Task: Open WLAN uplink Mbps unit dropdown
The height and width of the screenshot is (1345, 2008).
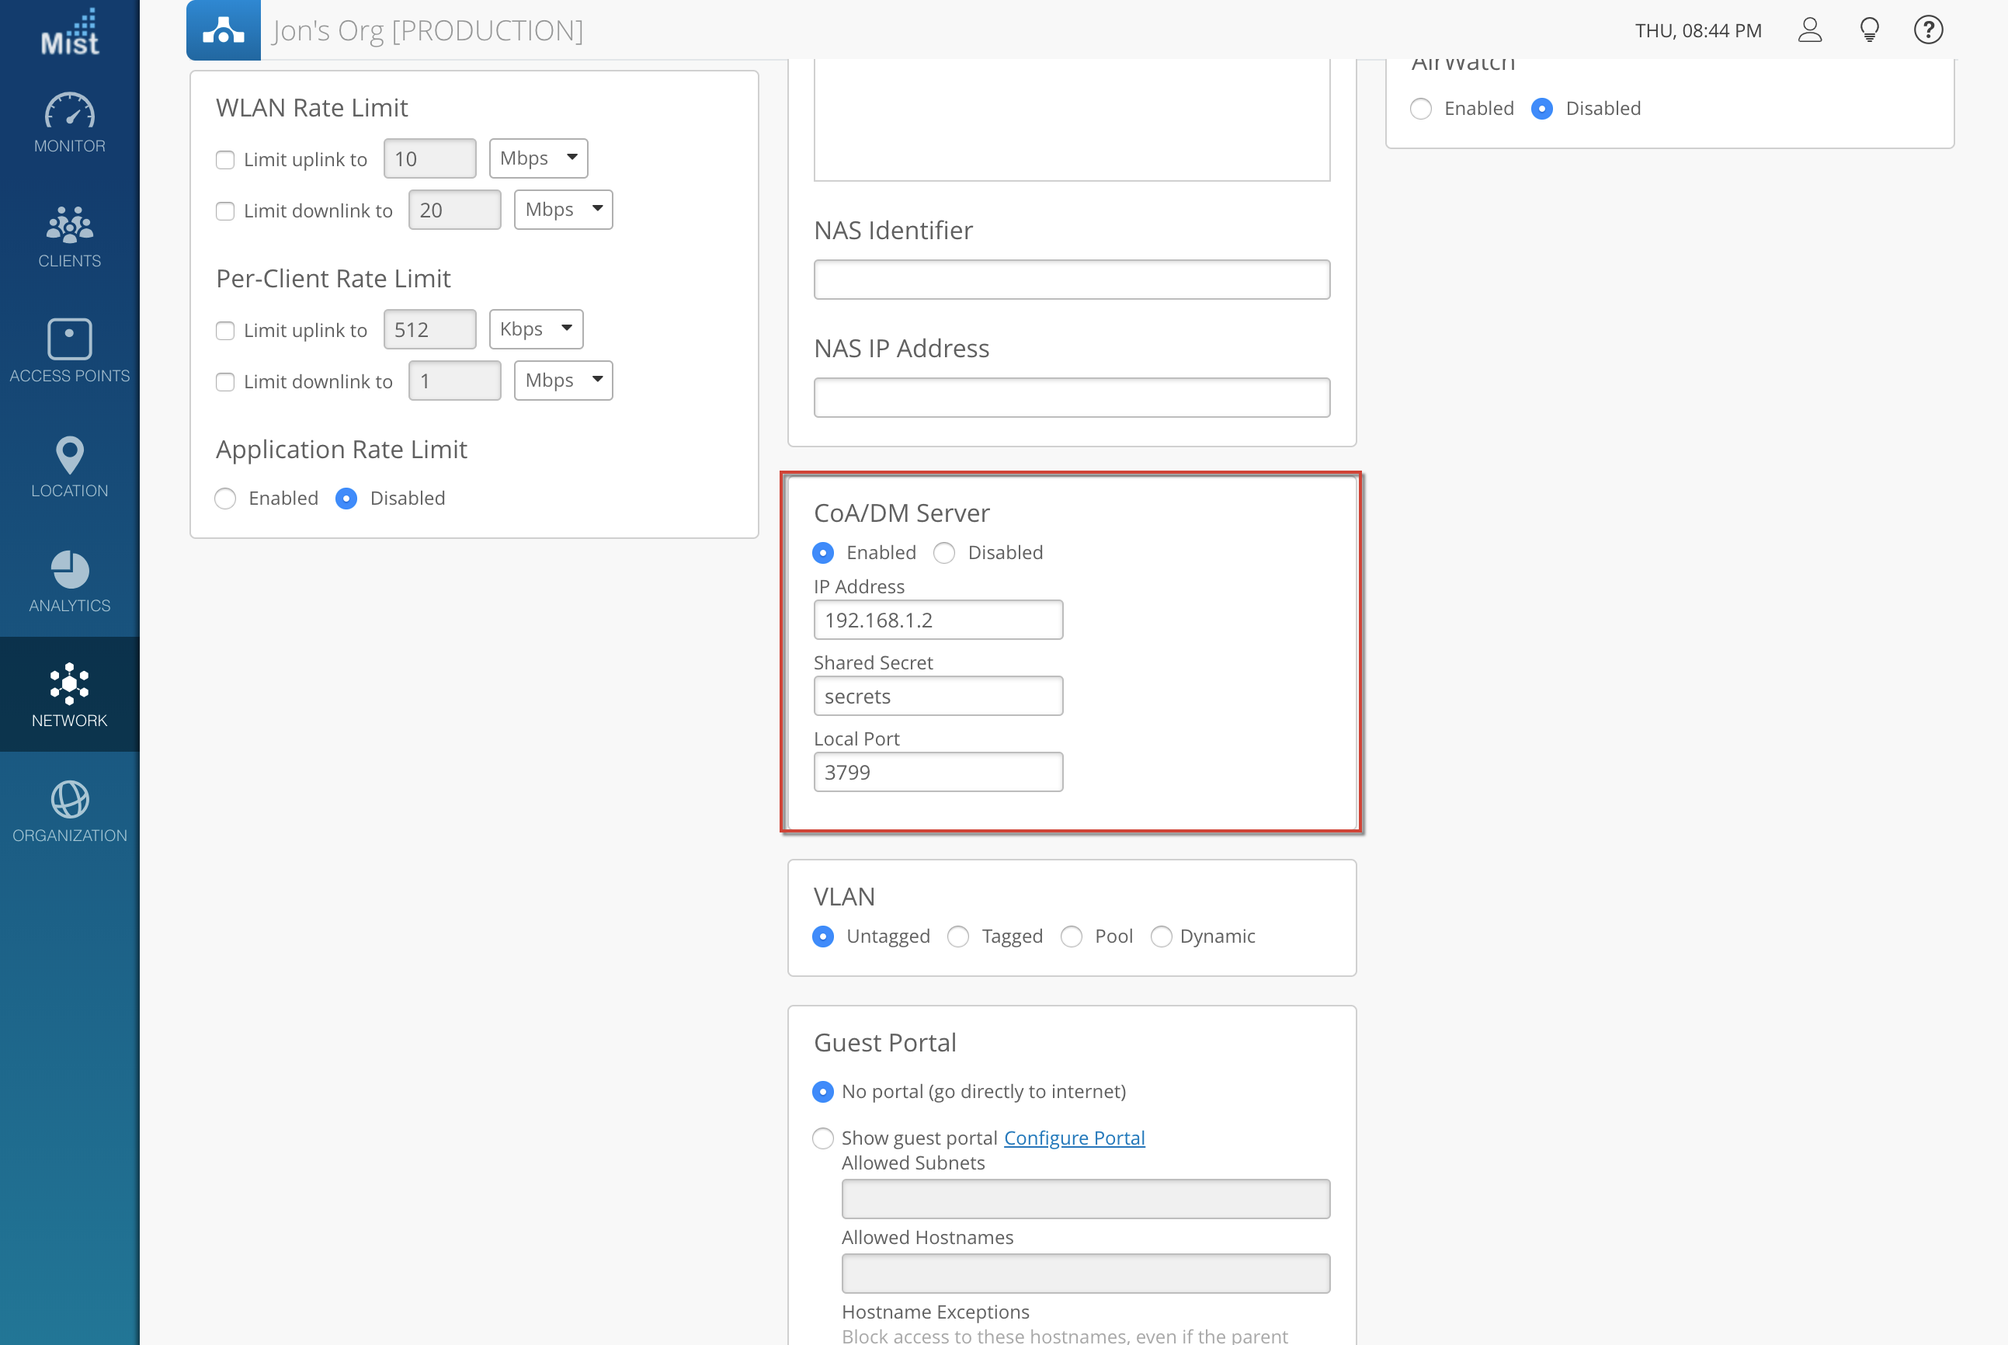Action: [x=538, y=158]
